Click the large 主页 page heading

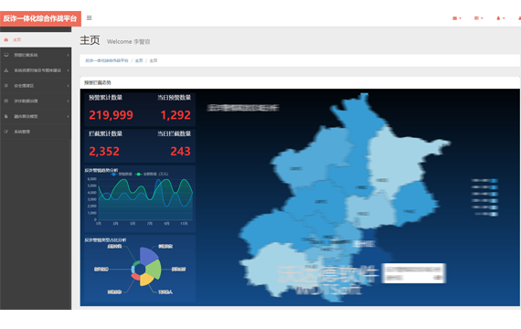click(90, 40)
